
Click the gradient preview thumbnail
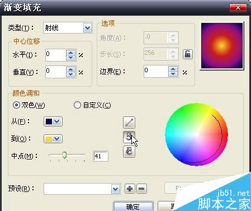222,46
